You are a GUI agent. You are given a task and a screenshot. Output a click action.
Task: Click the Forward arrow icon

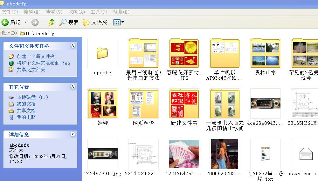point(35,22)
